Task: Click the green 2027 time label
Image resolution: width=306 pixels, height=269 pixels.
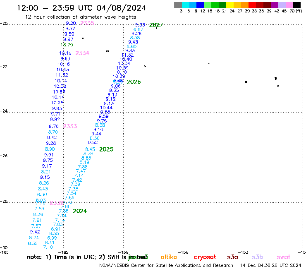Action: tap(156, 25)
